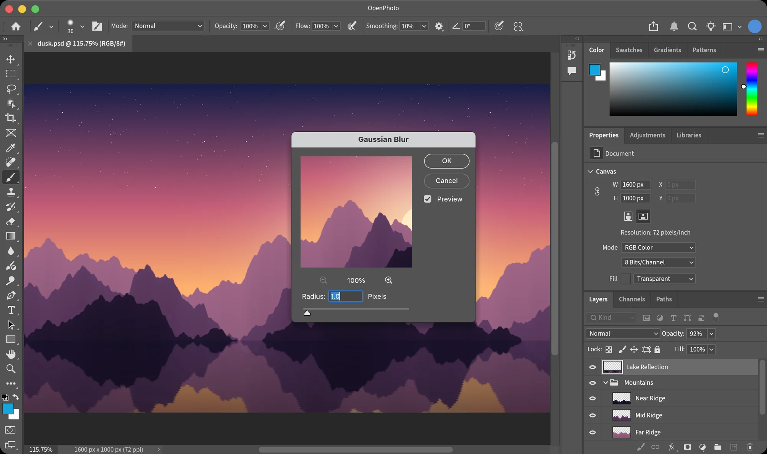Select the Gradient tool
Viewport: 767px width, 454px height.
pyautogui.click(x=11, y=236)
